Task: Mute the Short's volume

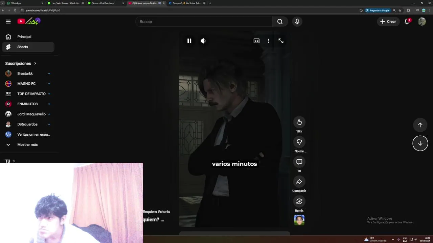Action: (x=203, y=41)
